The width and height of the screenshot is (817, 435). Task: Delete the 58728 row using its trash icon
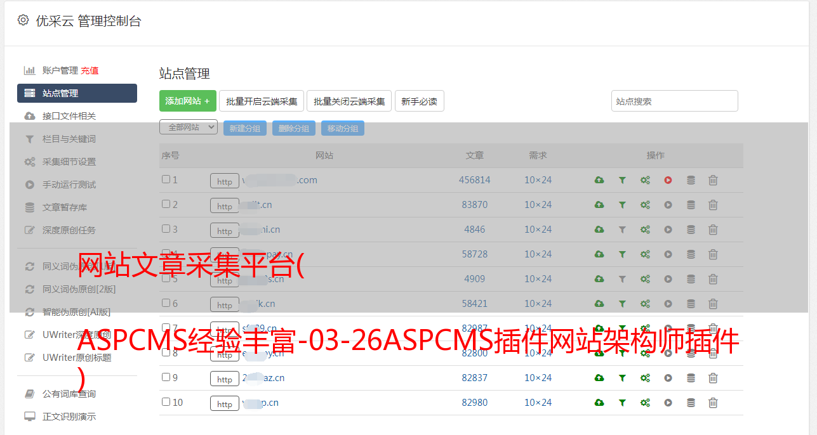713,254
